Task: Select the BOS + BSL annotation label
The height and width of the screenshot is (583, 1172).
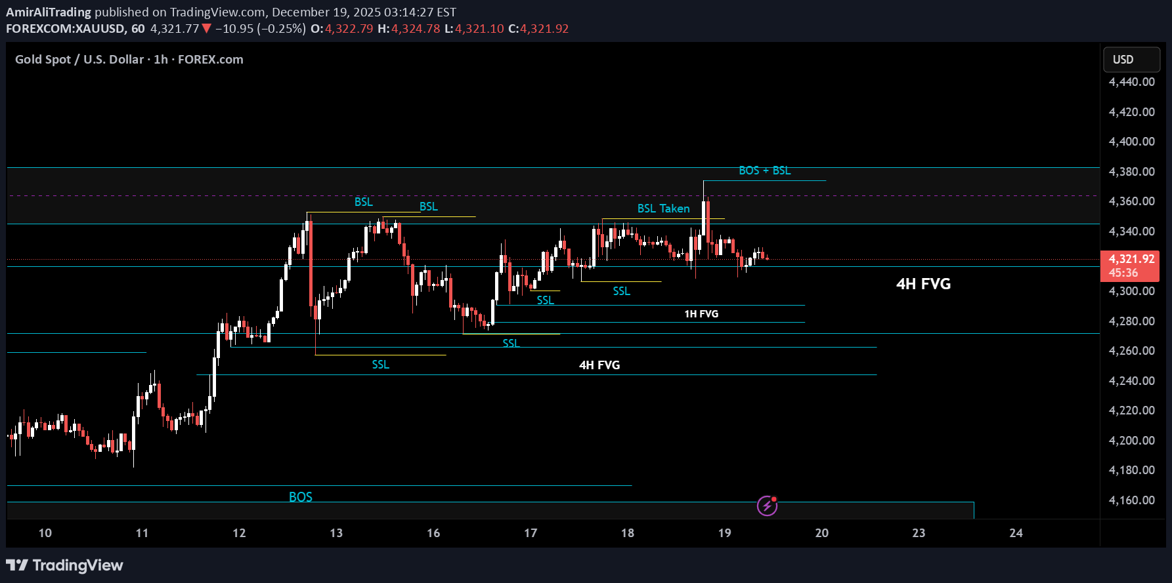Action: (x=764, y=171)
